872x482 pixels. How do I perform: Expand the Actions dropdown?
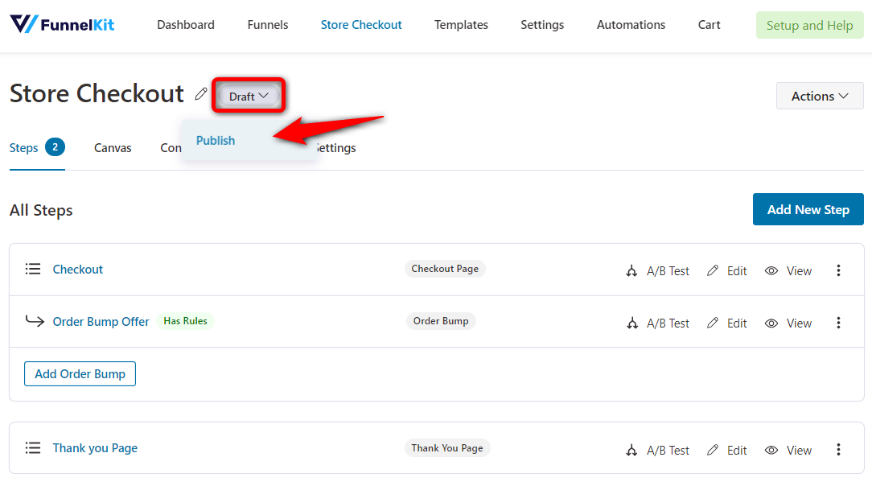(x=820, y=96)
